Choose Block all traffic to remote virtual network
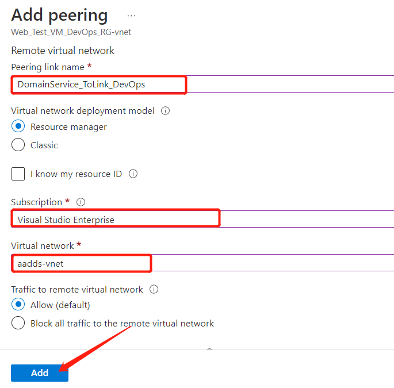The height and width of the screenshot is (388, 394). point(18,322)
